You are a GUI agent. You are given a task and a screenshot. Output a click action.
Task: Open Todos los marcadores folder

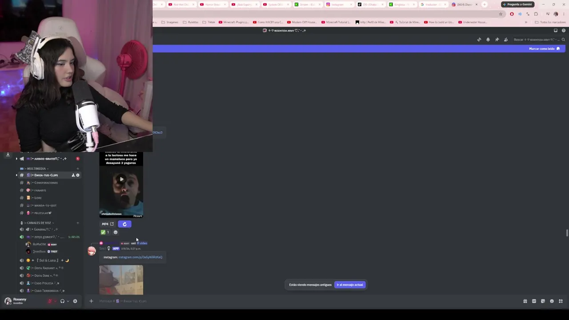(550, 22)
